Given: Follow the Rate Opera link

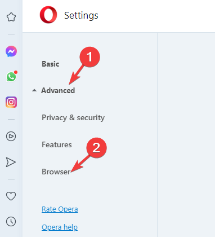Looking at the screenshot, I should click(60, 209).
